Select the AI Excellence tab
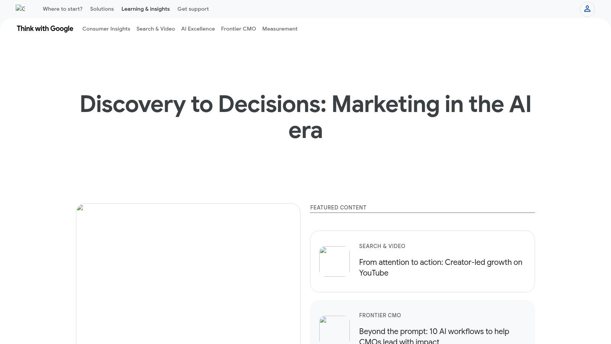This screenshot has height=344, width=611. tap(198, 29)
